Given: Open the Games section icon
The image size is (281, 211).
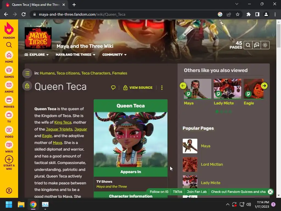Looking at the screenshot, I should point(9,70).
